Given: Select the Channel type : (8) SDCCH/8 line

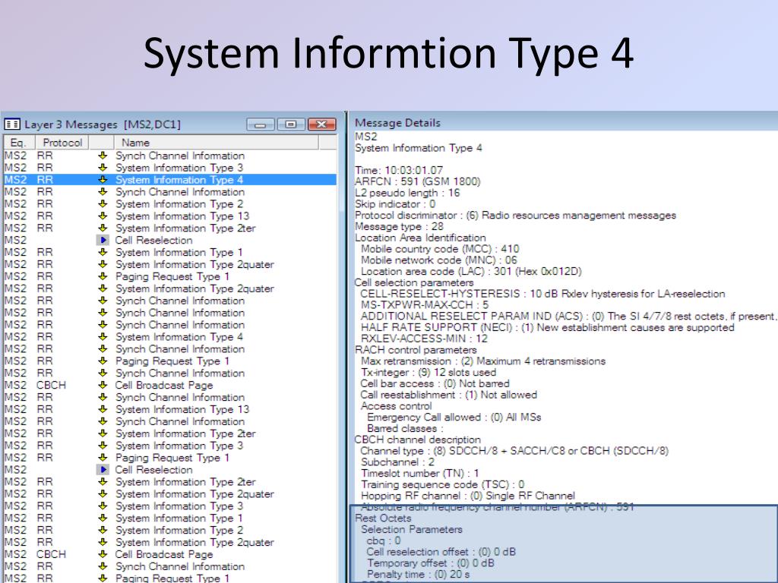Looking at the screenshot, I should click(515, 451).
